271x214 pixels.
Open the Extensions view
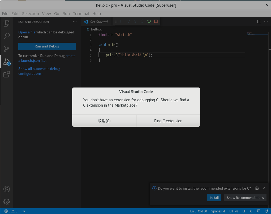click(7, 75)
